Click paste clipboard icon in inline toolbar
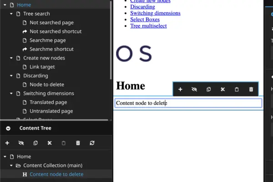 click(x=237, y=90)
